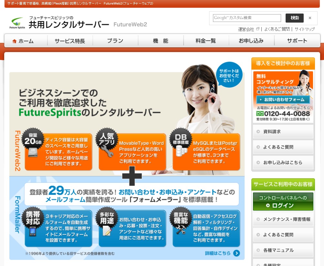The width and height of the screenshot is (324, 266).
Task: Open the サイトマップ link
Action: click(305, 29)
